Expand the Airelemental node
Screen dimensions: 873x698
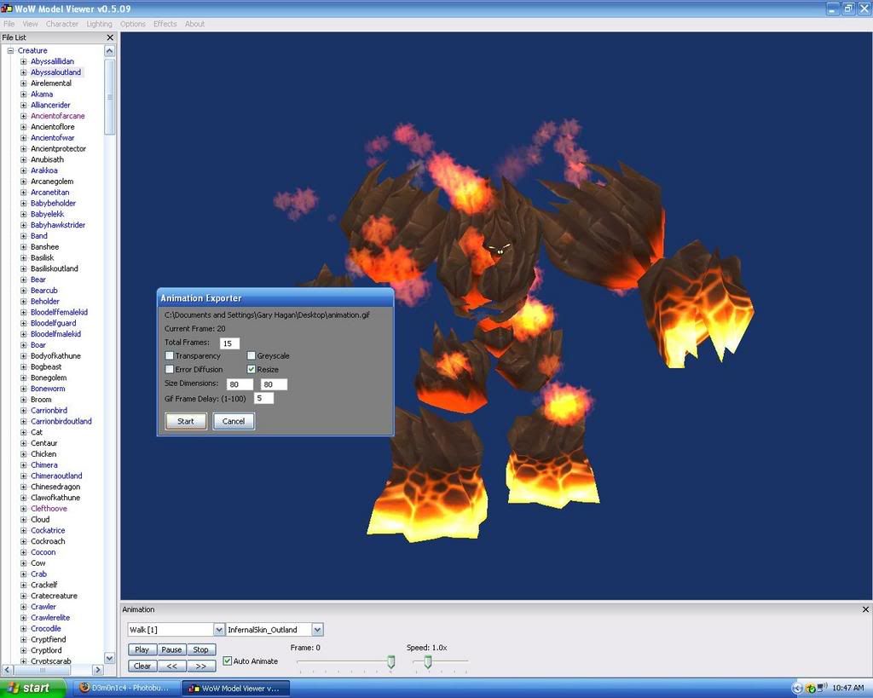23,84
